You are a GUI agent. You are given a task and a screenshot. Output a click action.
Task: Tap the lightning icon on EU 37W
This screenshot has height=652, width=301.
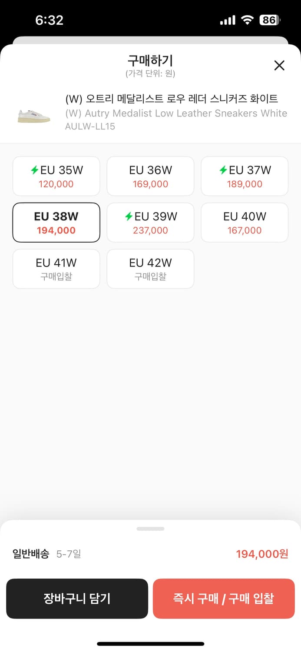tap(223, 170)
